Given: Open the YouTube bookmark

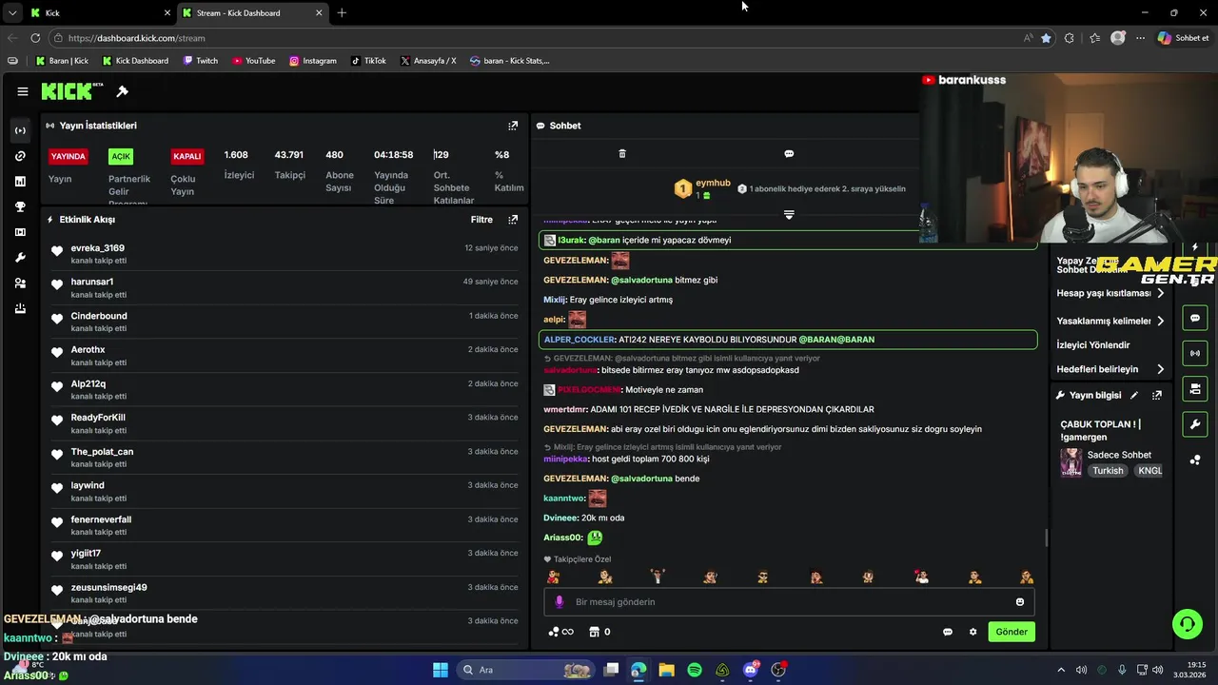Looking at the screenshot, I should pos(254,61).
